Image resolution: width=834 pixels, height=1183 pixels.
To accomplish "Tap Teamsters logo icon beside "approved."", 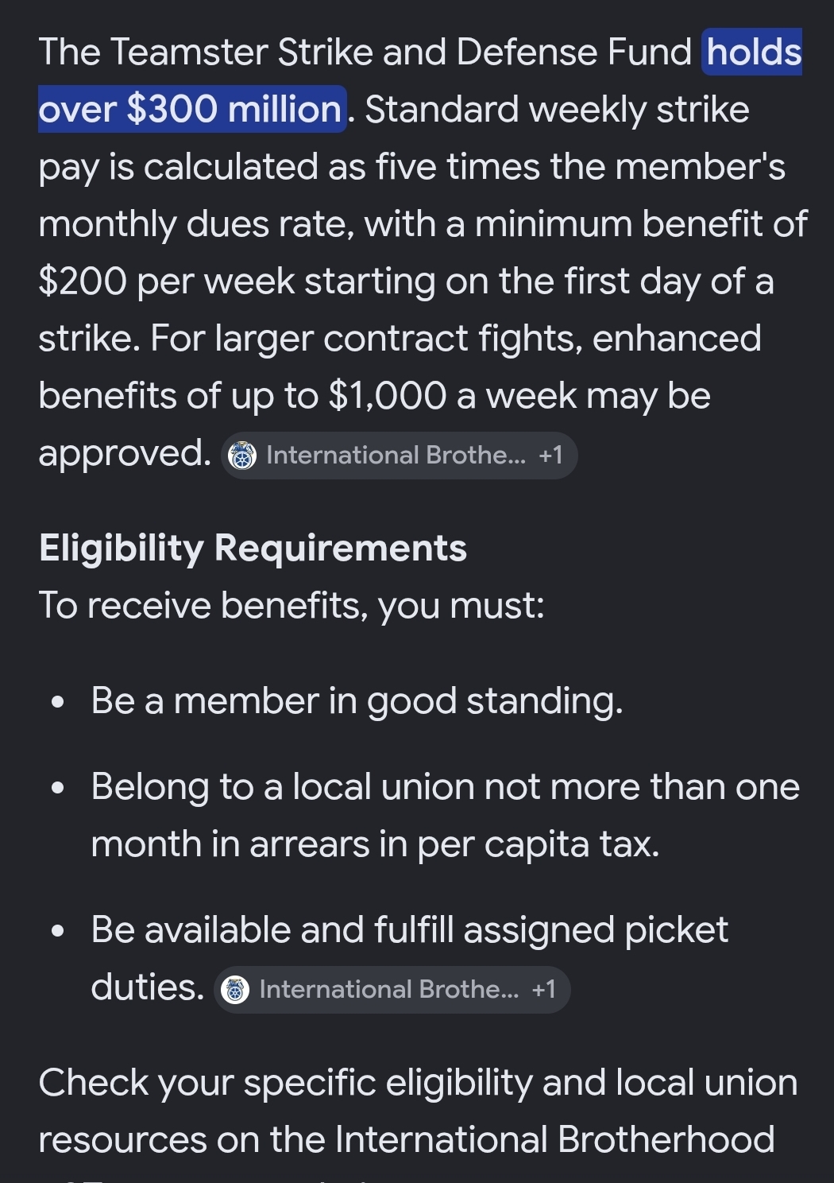I will [242, 456].
